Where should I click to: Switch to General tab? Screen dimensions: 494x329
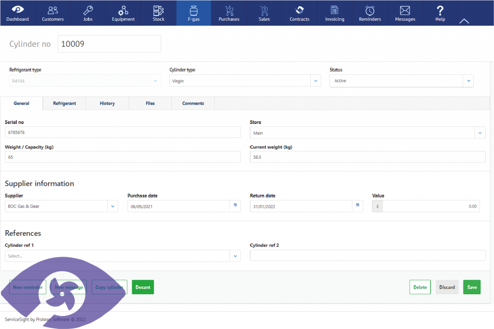[x=21, y=103]
